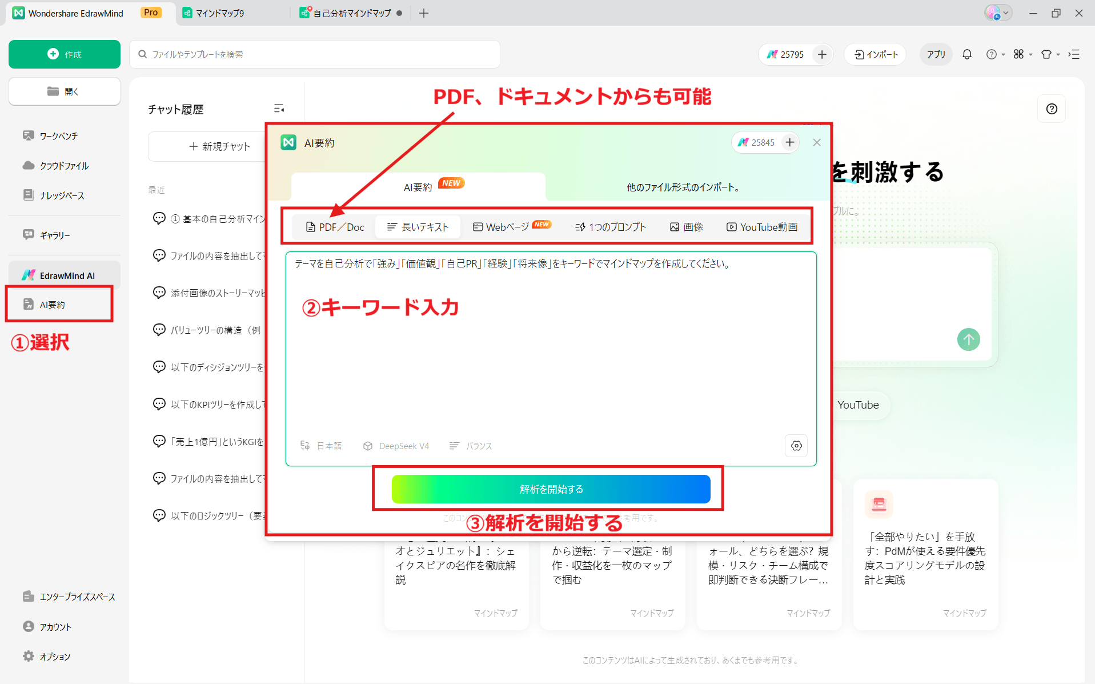Image resolution: width=1095 pixels, height=684 pixels.
Task: Click the Pro badge in title bar
Action: pos(151,13)
